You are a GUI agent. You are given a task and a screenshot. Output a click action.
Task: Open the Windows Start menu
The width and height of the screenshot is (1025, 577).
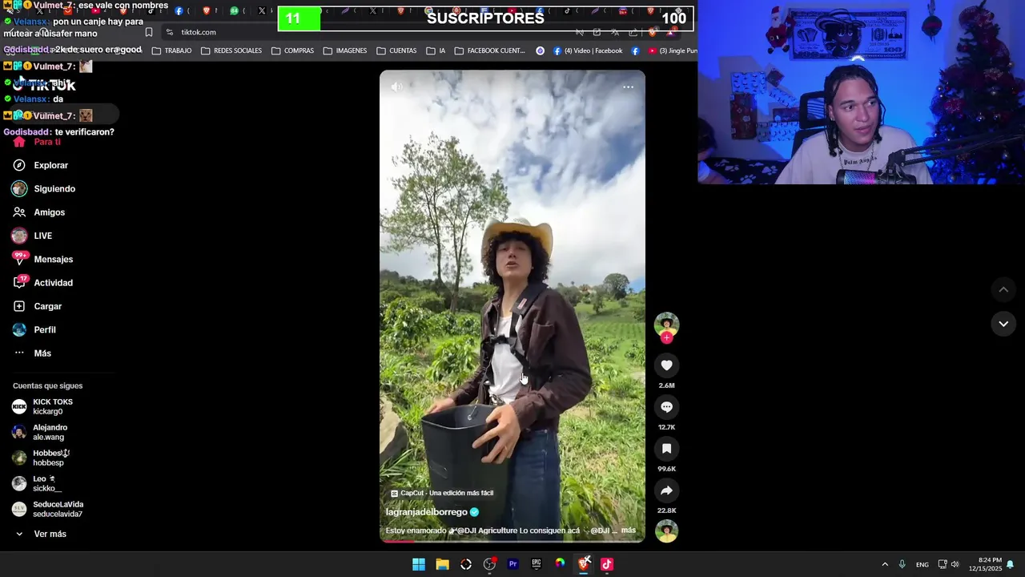pyautogui.click(x=419, y=564)
